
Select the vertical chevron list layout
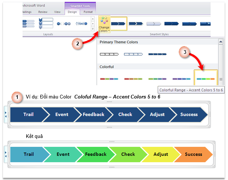click(x=46, y=23)
